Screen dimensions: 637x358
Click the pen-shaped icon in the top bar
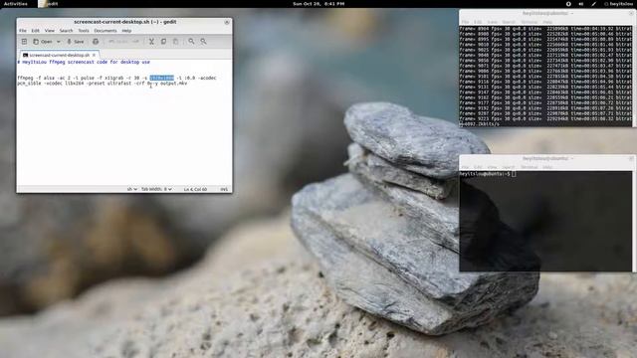[593, 4]
